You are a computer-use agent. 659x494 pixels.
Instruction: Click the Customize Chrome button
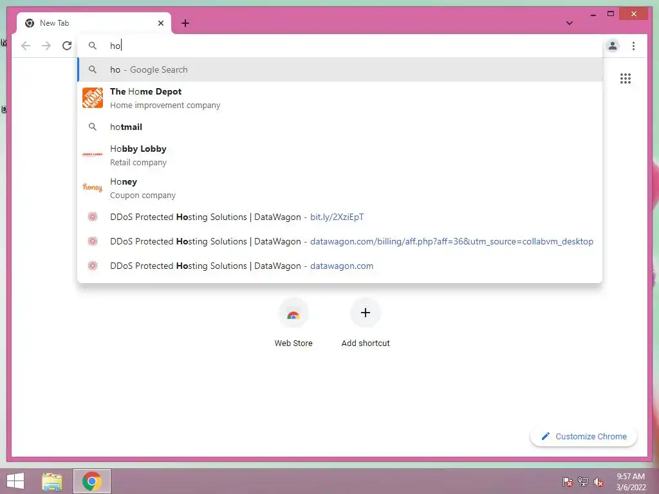tap(584, 437)
